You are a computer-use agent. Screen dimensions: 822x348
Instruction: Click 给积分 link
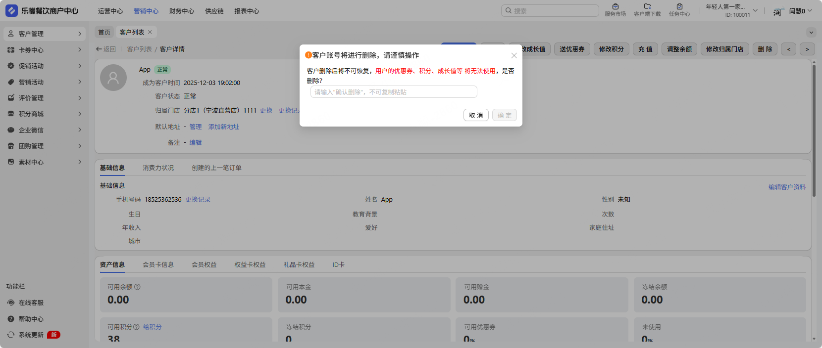pos(153,327)
